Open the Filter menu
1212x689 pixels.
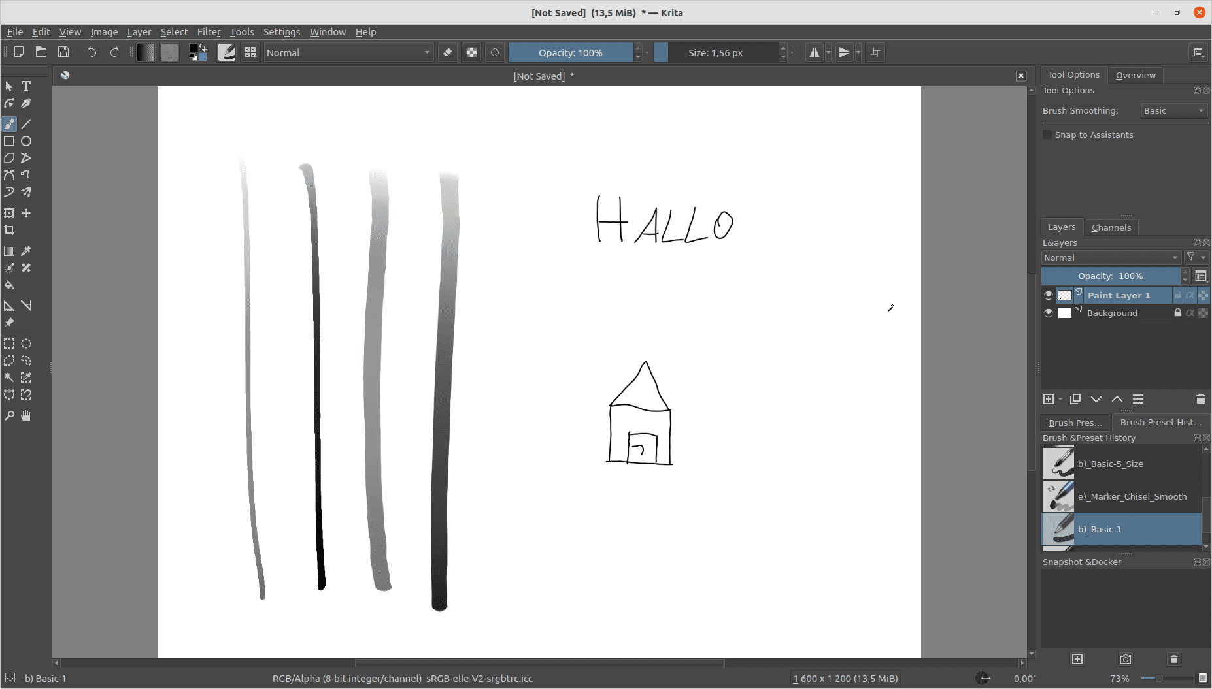tap(209, 32)
